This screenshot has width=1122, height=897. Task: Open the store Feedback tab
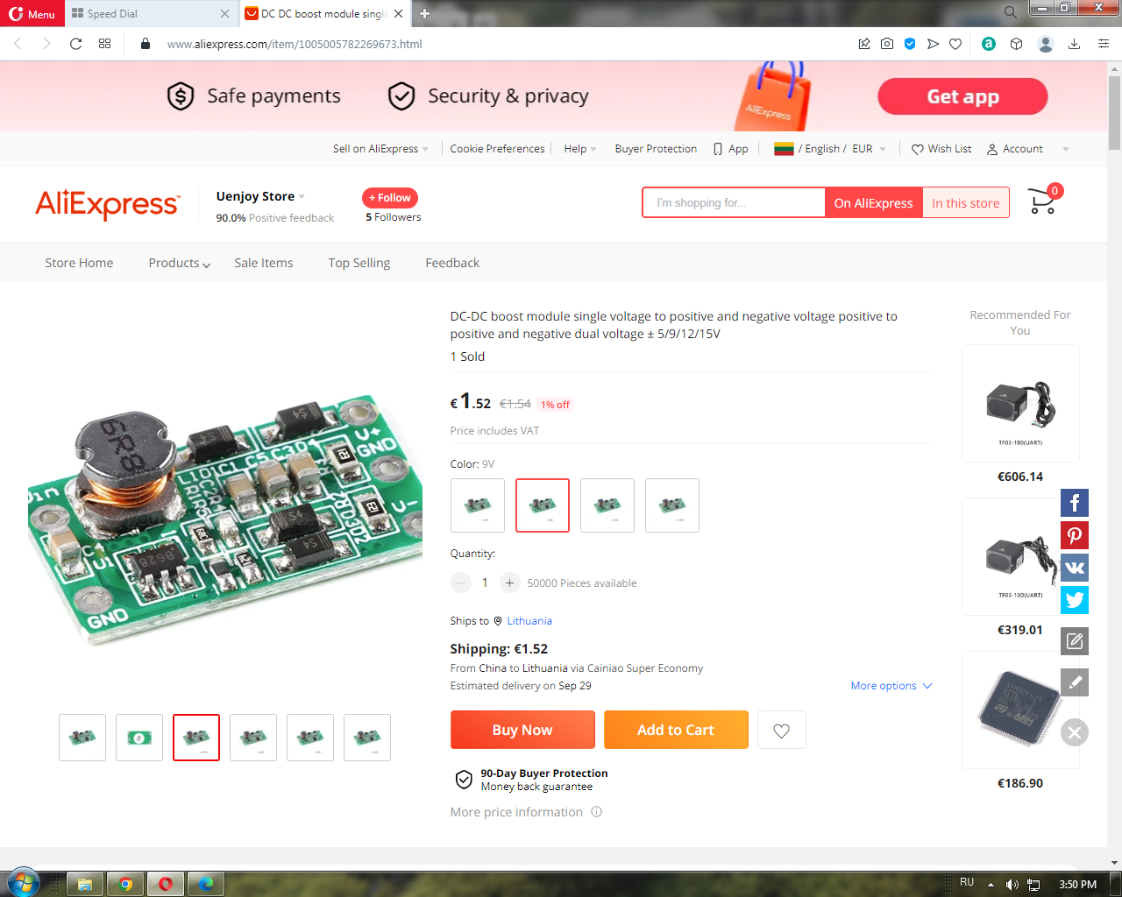452,263
